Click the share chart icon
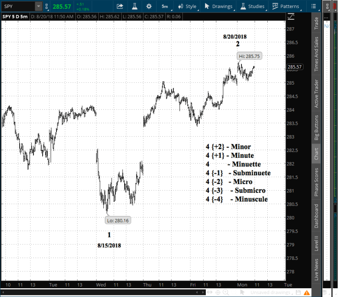 120,6
